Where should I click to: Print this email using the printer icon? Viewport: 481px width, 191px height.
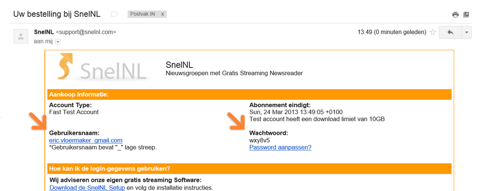(455, 14)
